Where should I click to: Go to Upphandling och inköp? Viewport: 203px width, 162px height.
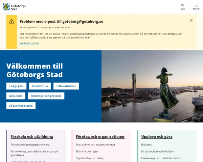point(90,158)
